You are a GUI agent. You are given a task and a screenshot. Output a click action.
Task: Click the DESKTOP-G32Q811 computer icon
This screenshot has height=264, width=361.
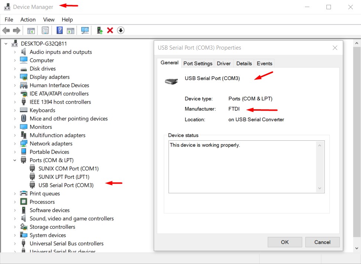coord(15,43)
